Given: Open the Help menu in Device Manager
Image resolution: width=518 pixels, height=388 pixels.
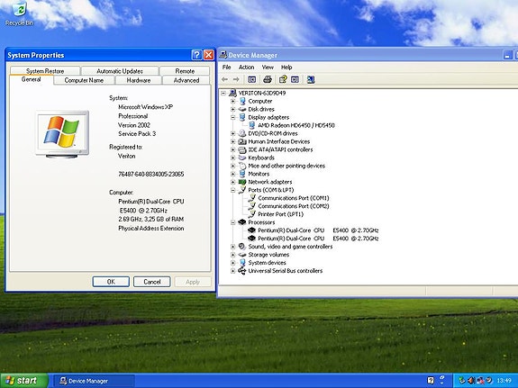Looking at the screenshot, I should [286, 67].
